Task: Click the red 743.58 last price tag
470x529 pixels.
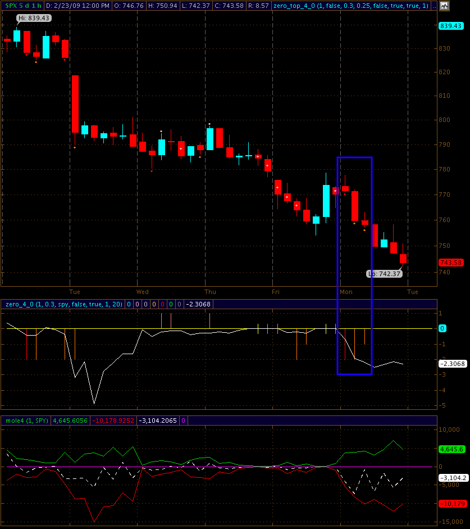Action: (x=450, y=263)
